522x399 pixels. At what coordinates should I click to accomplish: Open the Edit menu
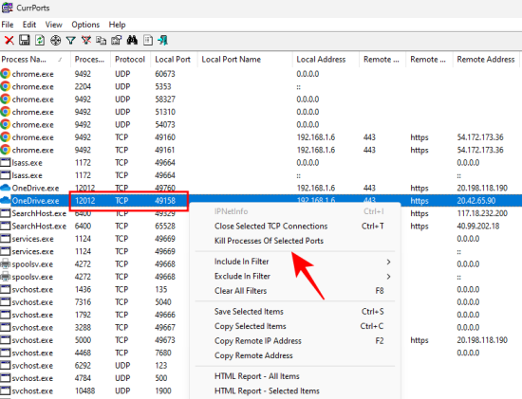[29, 25]
